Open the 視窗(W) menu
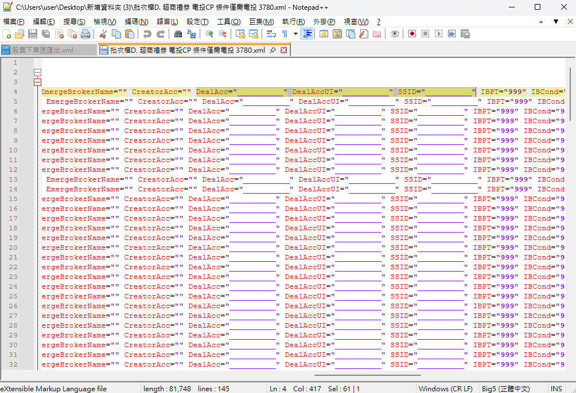Screen dimensions: 576x393 click(356, 22)
